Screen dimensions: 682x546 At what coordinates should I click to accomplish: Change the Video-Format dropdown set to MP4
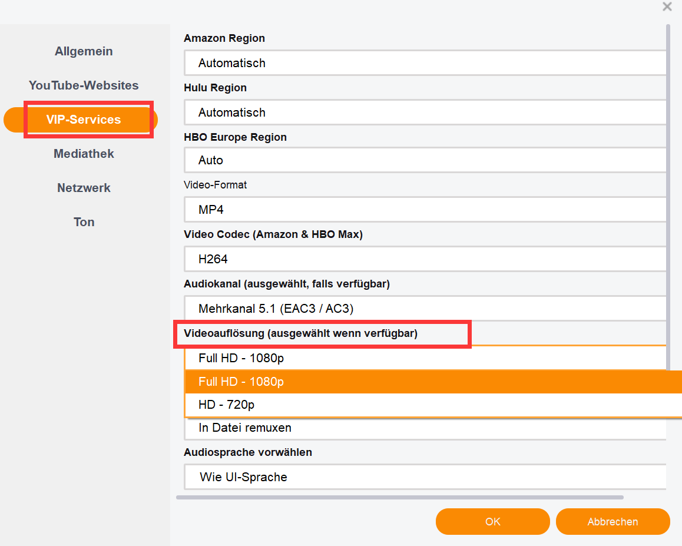point(425,210)
